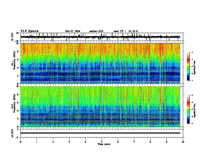Click the ch.2 spectrogram image

100,107
